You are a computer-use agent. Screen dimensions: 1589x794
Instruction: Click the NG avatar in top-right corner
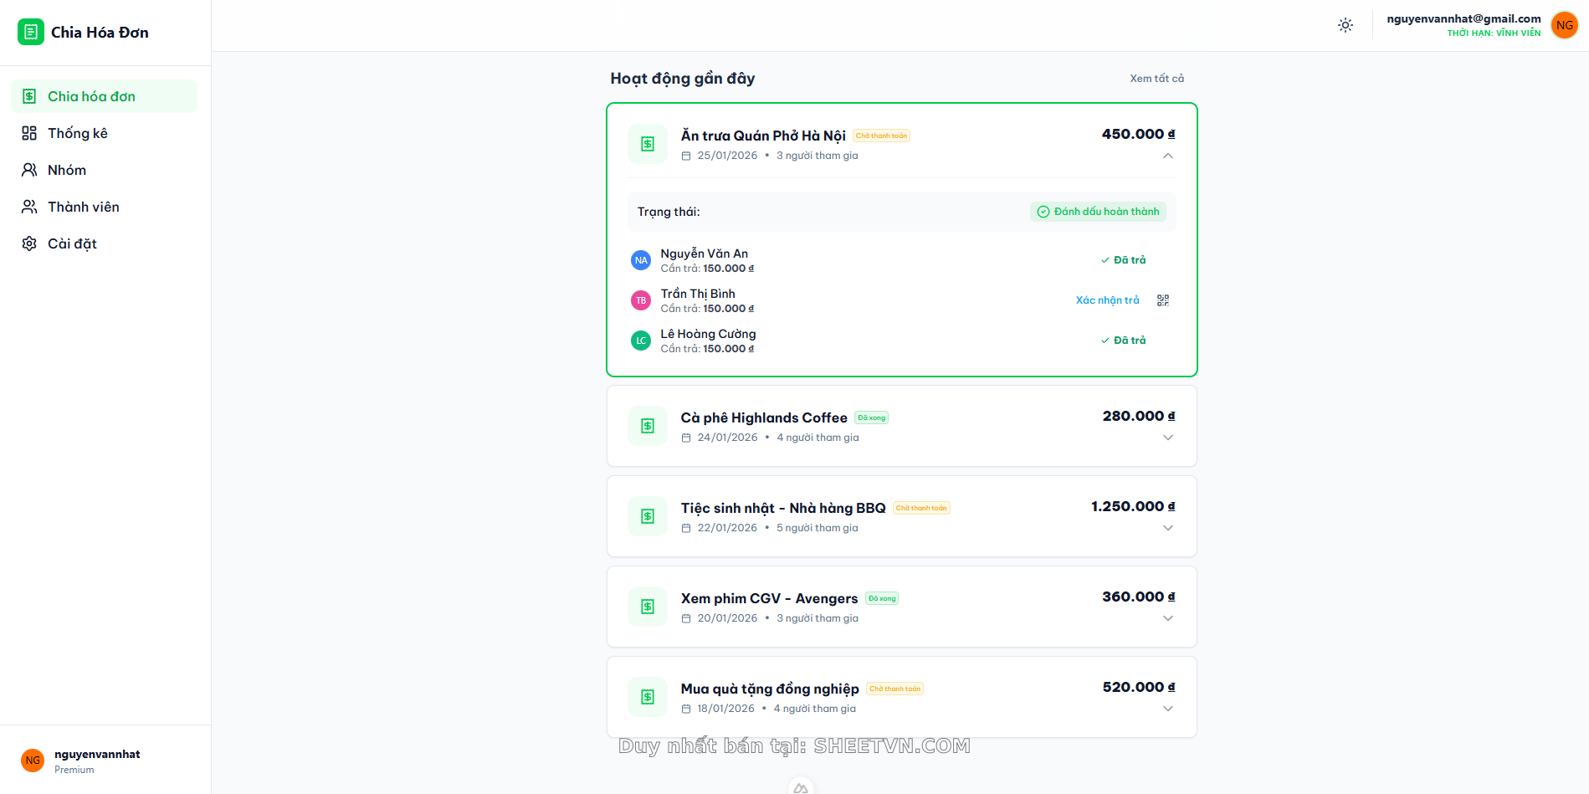1564,25
